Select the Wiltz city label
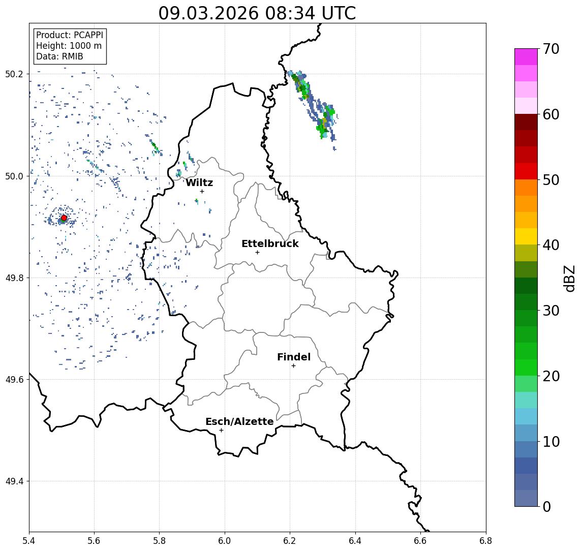The width and height of the screenshot is (582, 551). pos(199,182)
